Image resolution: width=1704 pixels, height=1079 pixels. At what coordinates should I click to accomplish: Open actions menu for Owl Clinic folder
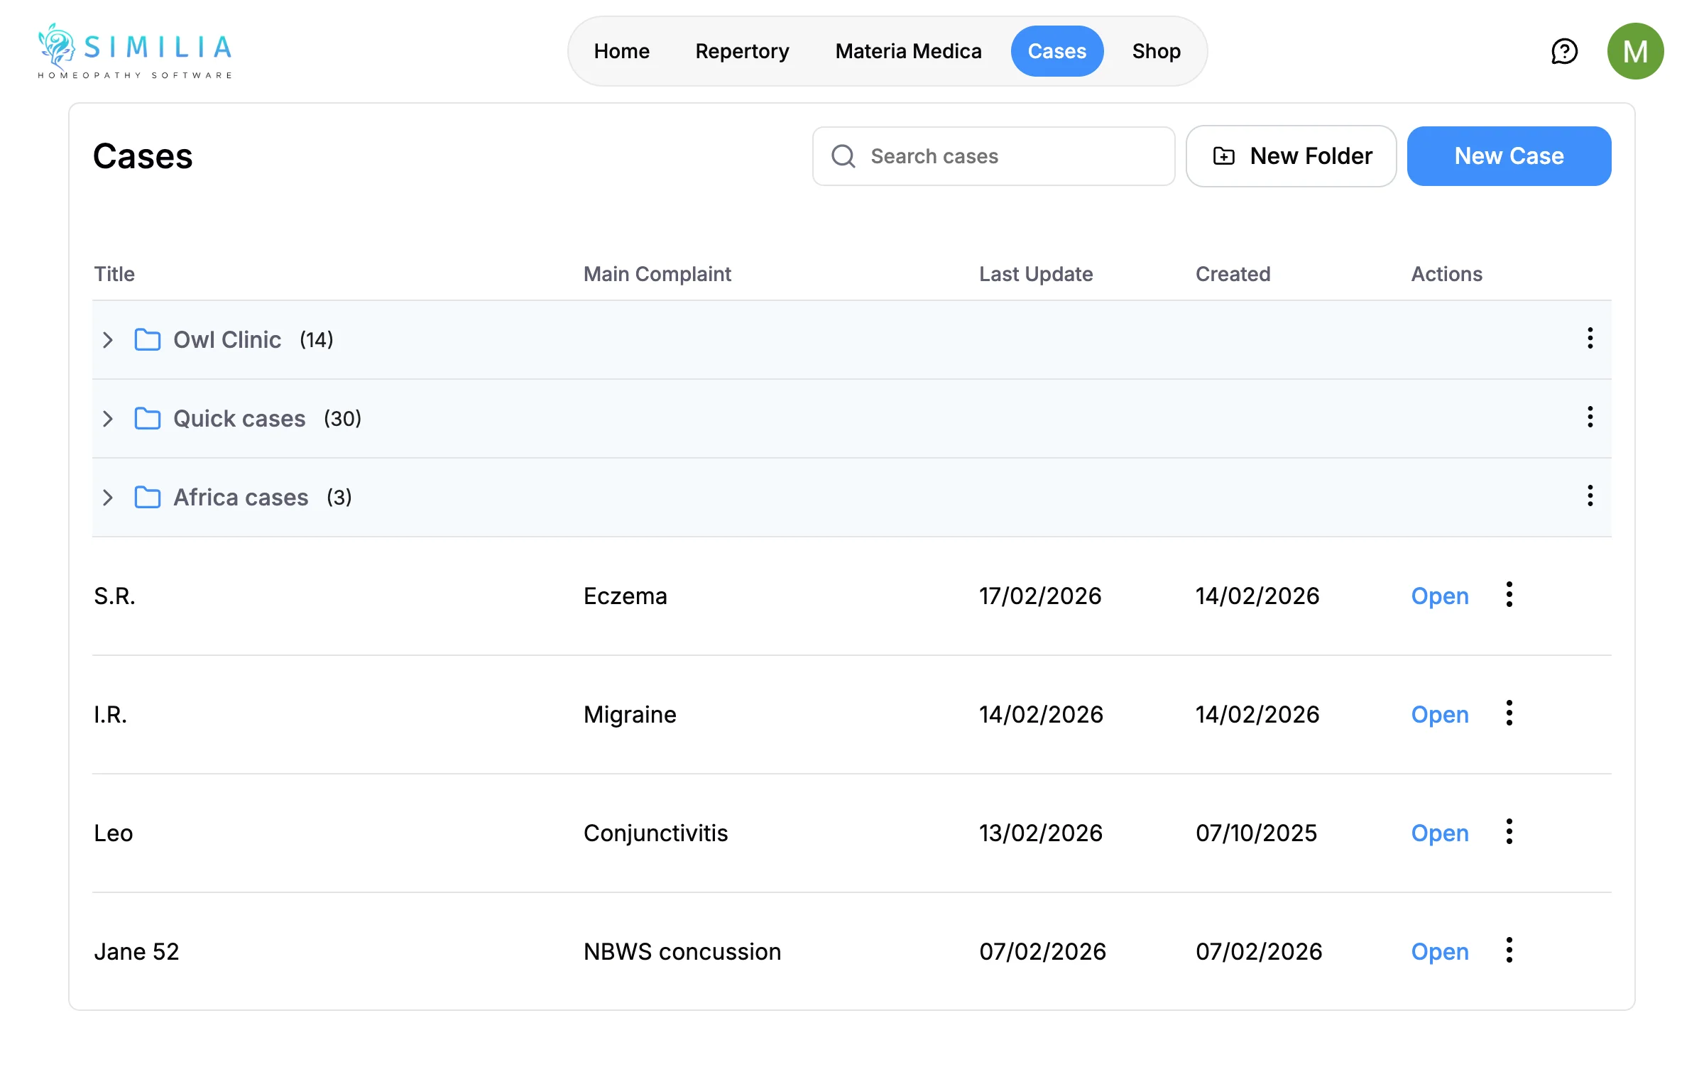click(1590, 339)
